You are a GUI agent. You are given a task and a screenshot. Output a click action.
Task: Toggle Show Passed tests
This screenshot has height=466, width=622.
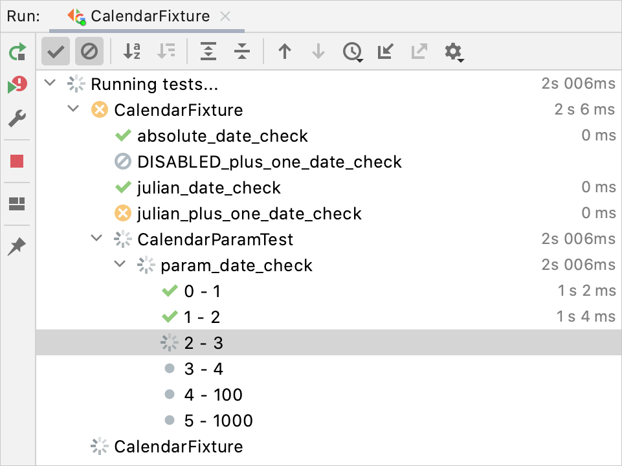click(56, 51)
